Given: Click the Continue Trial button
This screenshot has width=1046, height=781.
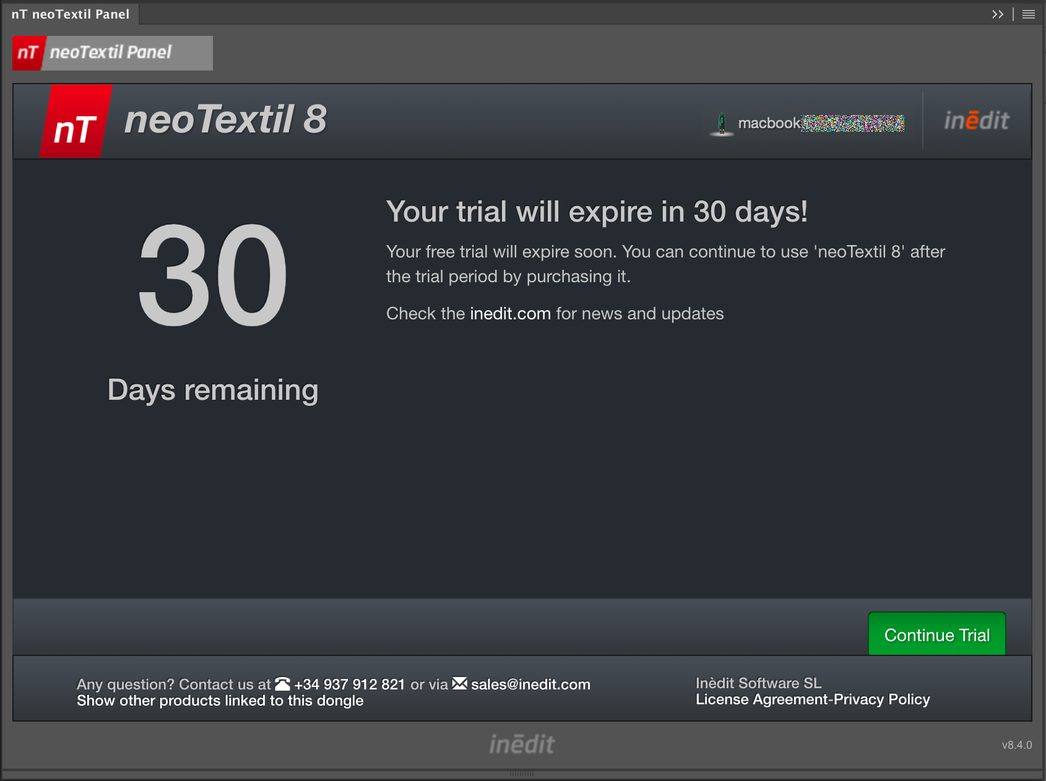Looking at the screenshot, I should coord(936,634).
